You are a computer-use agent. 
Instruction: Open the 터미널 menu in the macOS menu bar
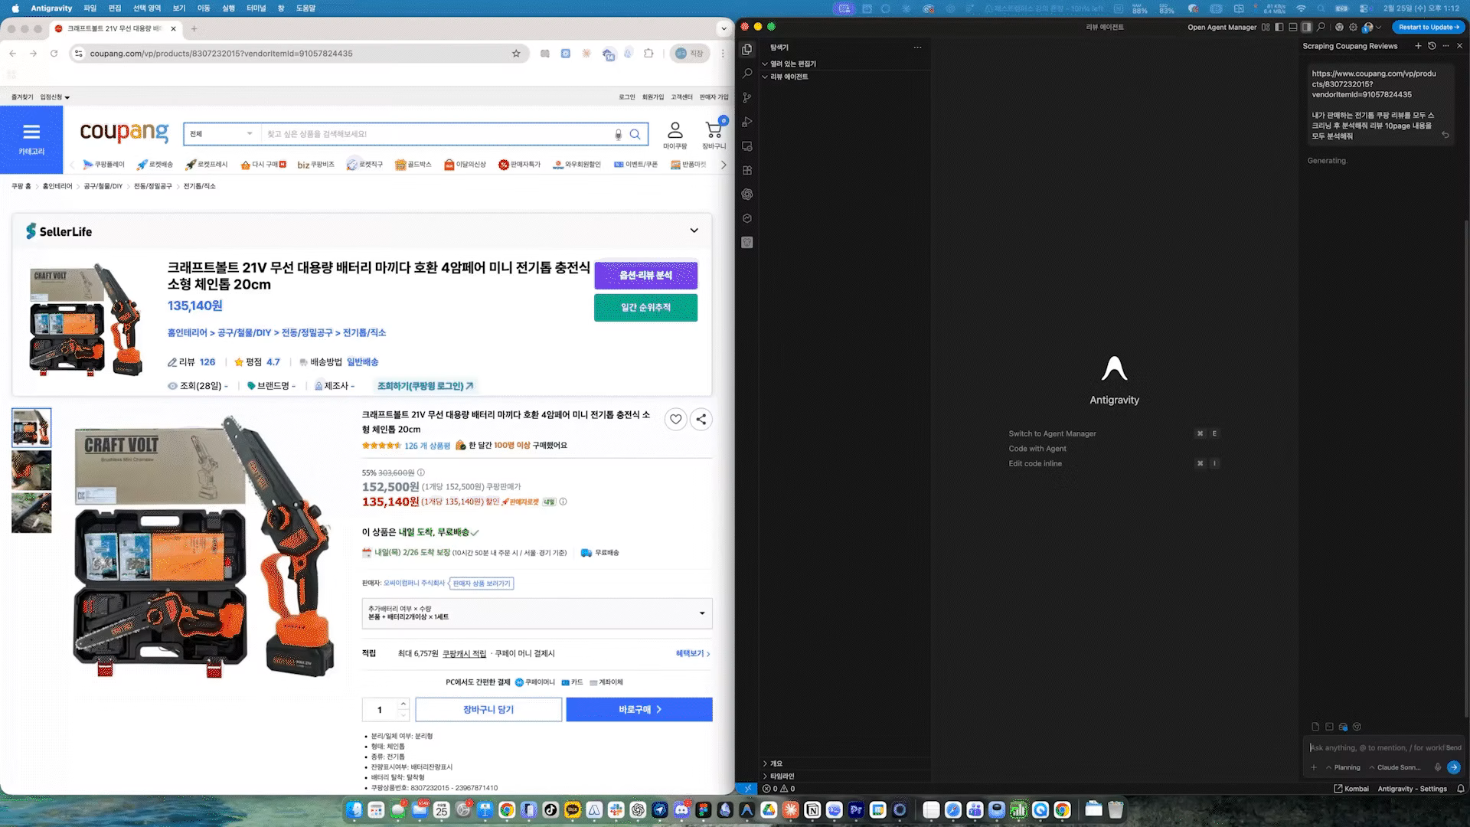click(x=256, y=8)
